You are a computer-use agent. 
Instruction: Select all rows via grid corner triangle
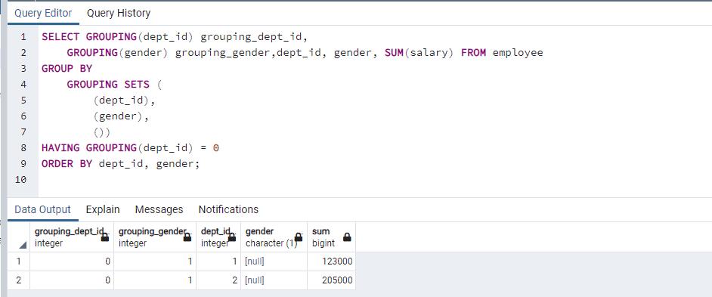(23, 245)
